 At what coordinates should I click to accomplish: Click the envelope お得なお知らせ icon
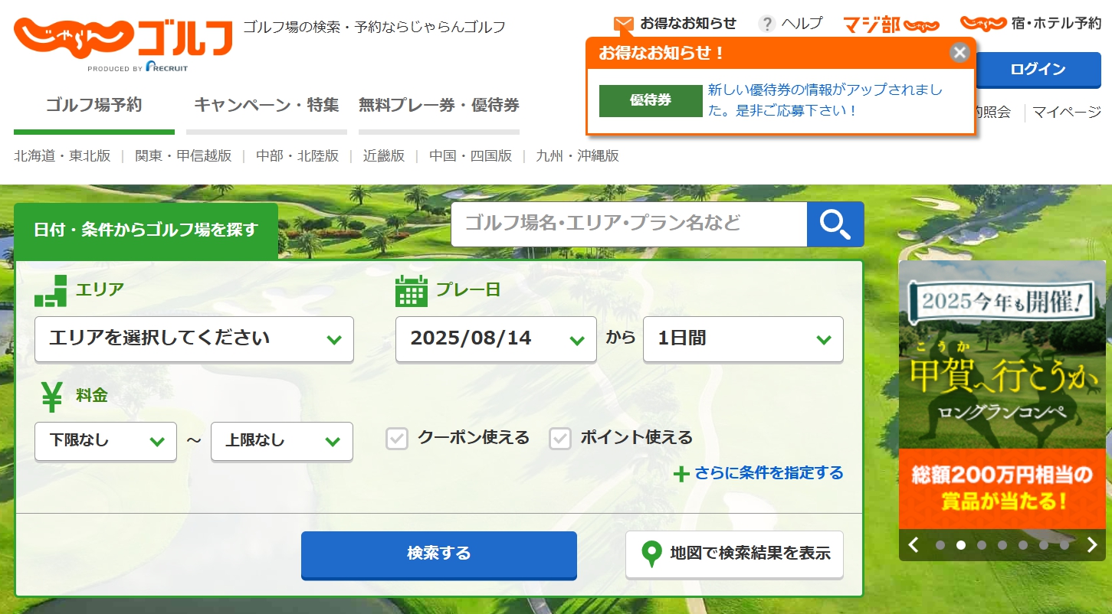[624, 24]
